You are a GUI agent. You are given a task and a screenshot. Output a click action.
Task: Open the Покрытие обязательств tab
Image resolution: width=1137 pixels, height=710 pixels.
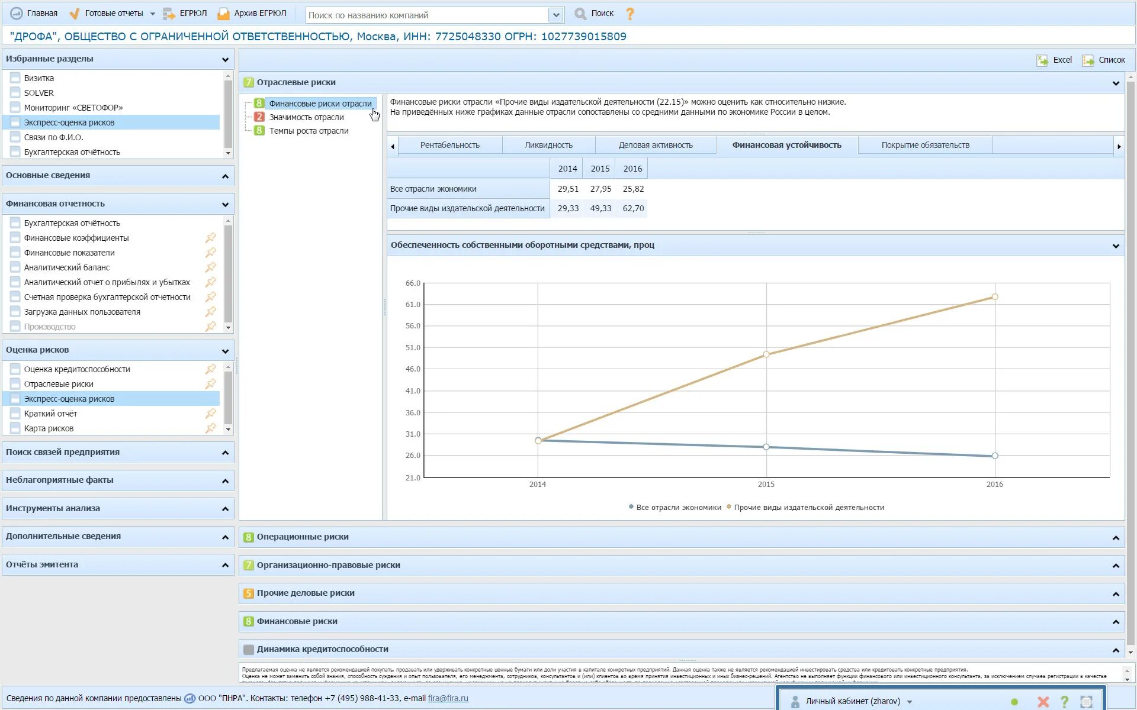[x=925, y=146]
